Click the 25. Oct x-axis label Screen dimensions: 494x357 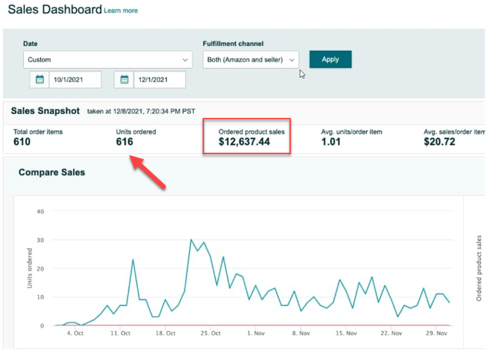pos(210,333)
